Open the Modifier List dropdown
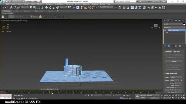This screenshot has width=186, height=104. [174, 27]
